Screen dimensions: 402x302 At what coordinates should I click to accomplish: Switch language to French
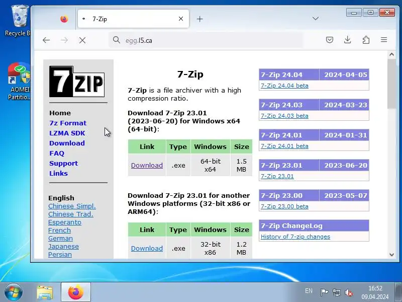pos(59,230)
